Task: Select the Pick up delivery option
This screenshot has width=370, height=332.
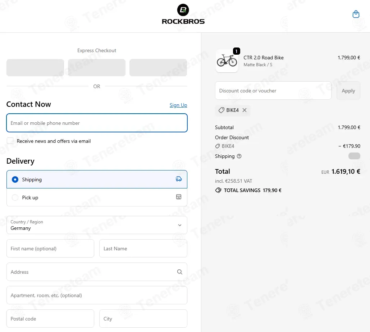Action: click(x=97, y=197)
